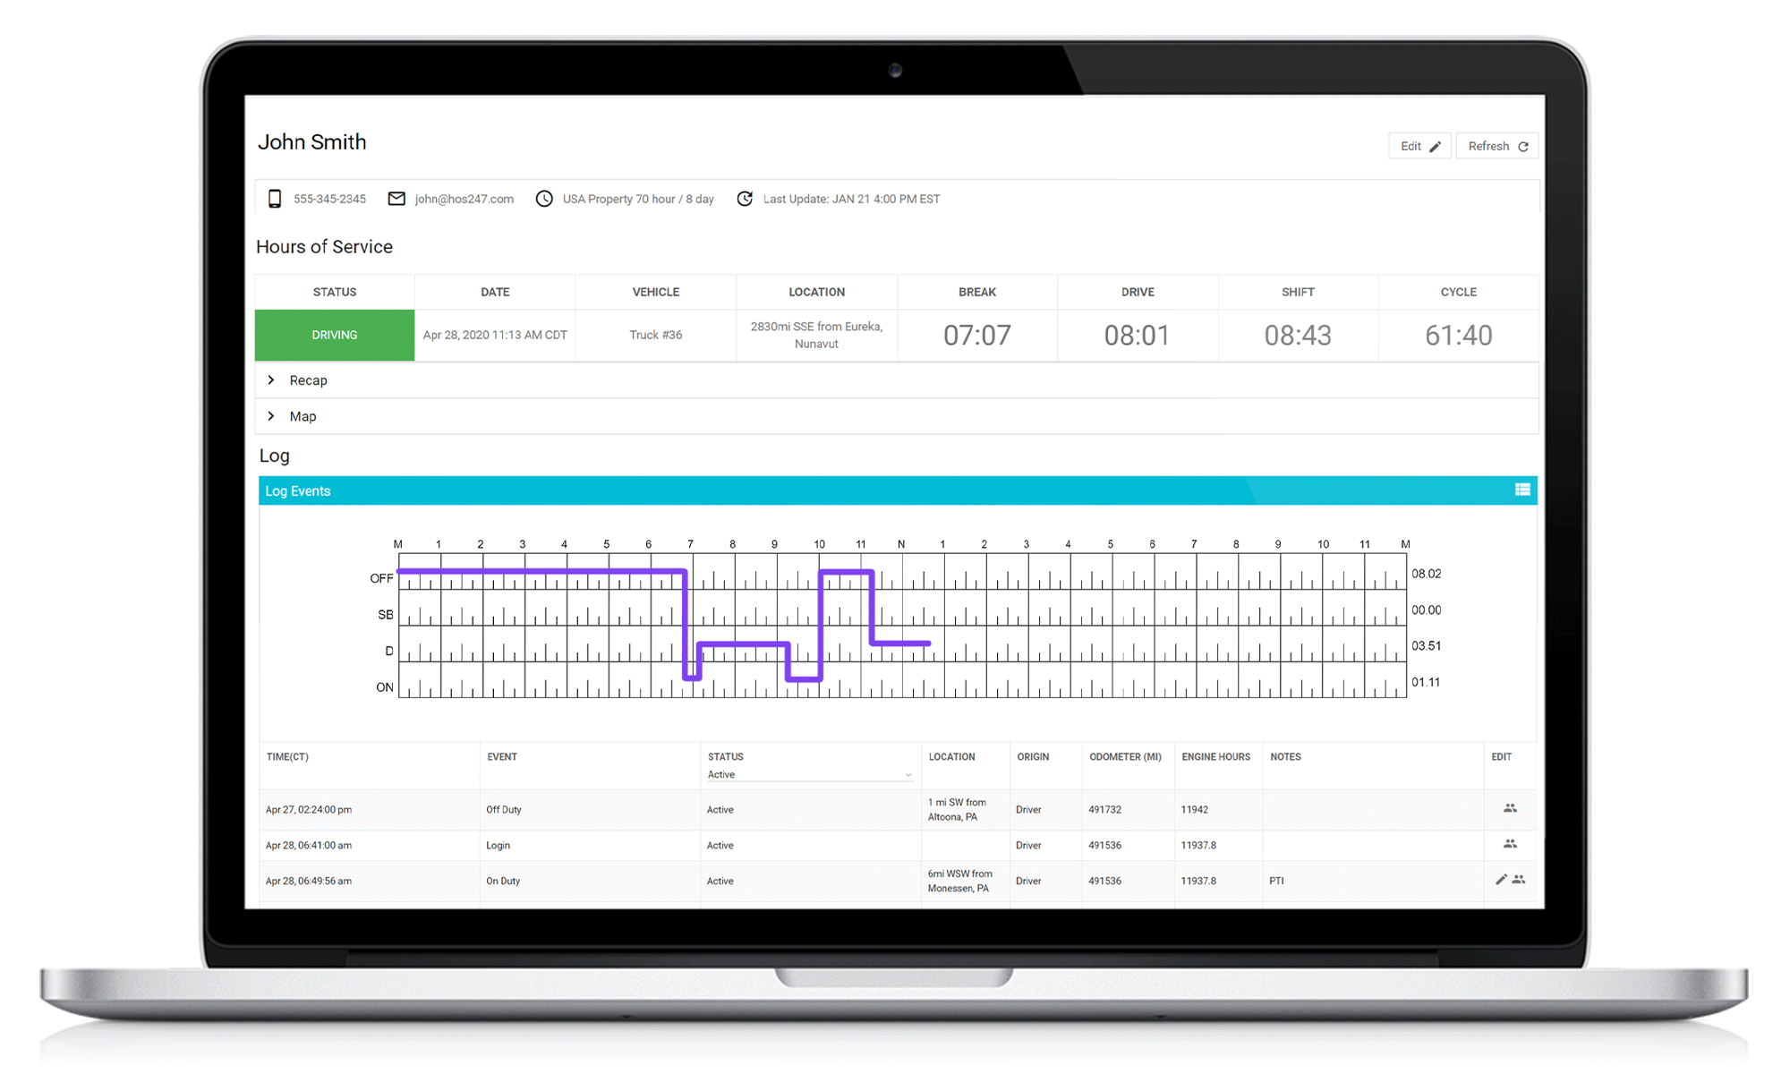Open the list view icon on Log Events bar

[x=1522, y=490]
